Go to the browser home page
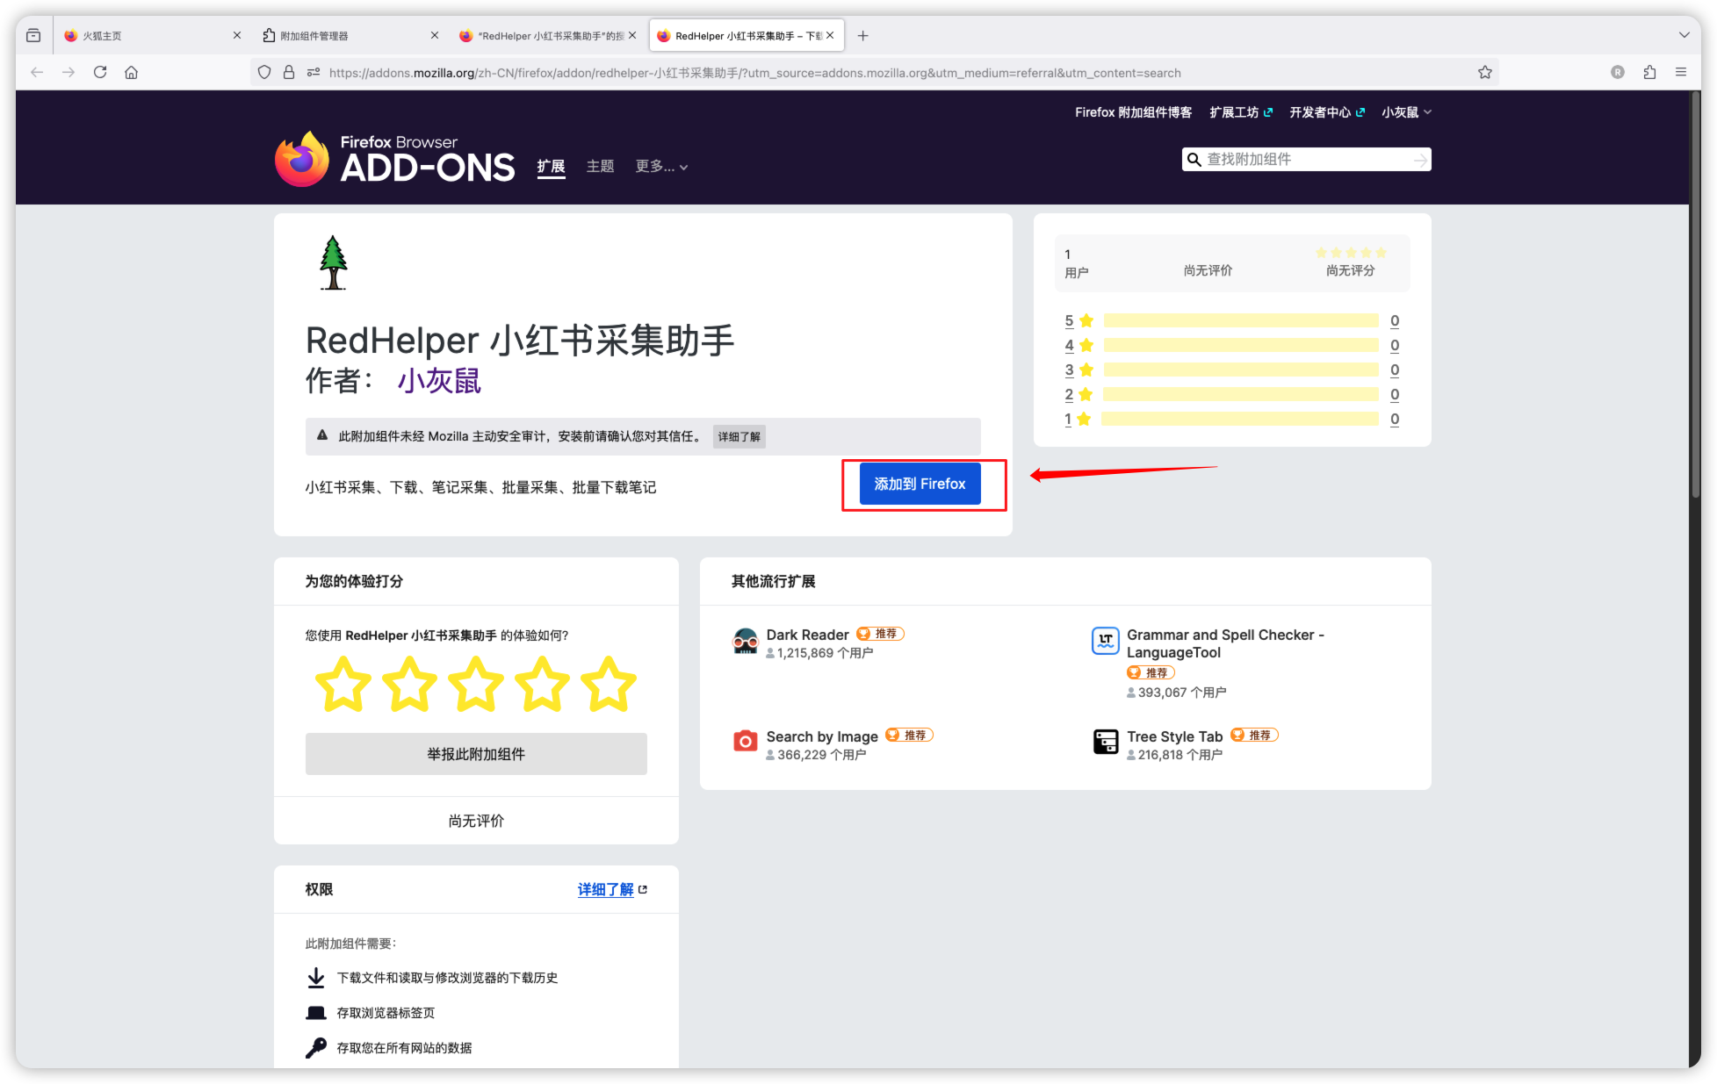The image size is (1717, 1084). pos(132,72)
